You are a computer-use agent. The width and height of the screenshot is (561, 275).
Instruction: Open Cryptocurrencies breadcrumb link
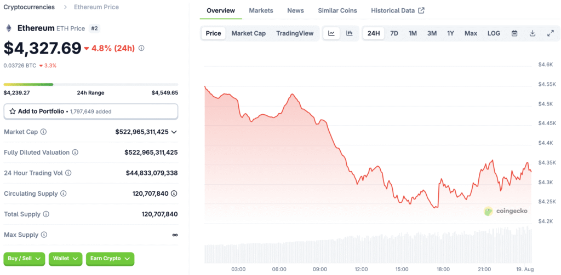click(x=29, y=7)
